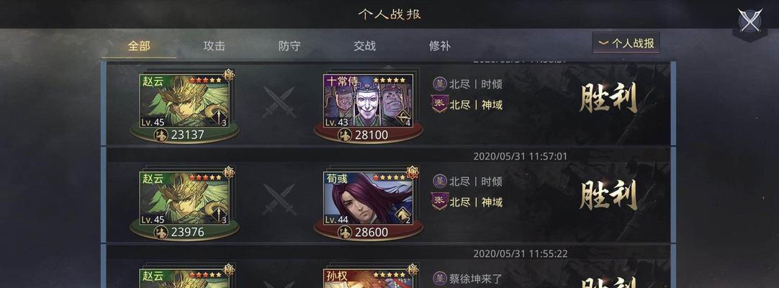Viewport: 779px width, 288px height.
Task: Click crossed swords icon in first report
Action: click(279, 102)
